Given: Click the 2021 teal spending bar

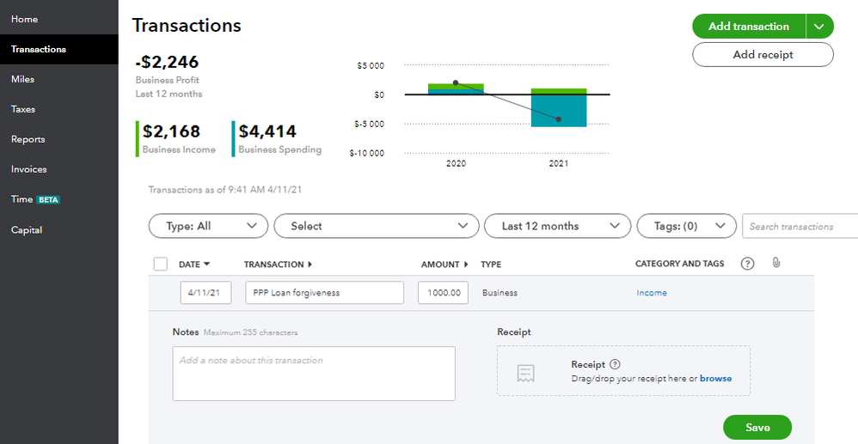Looking at the screenshot, I should [x=559, y=111].
